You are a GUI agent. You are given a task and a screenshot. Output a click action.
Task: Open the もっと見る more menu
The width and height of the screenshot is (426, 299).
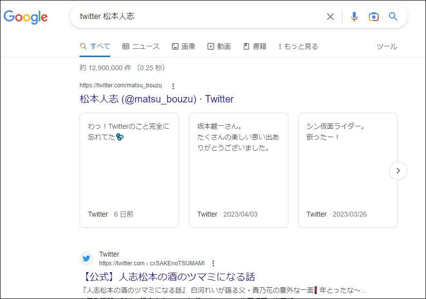pos(298,46)
